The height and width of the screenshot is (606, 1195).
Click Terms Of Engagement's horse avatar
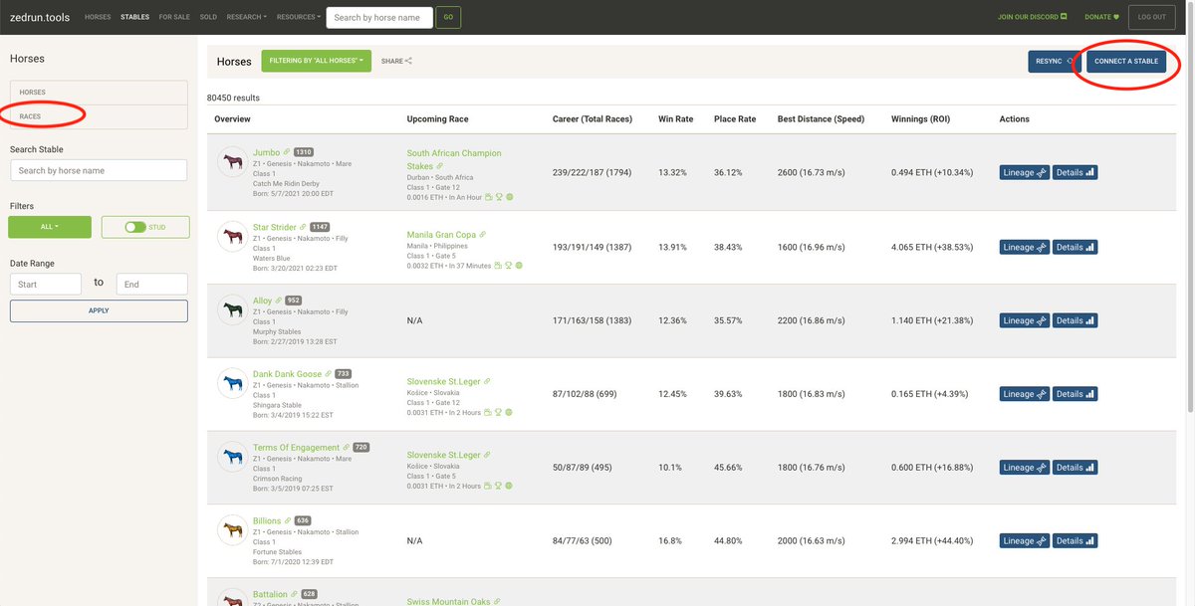pos(233,457)
